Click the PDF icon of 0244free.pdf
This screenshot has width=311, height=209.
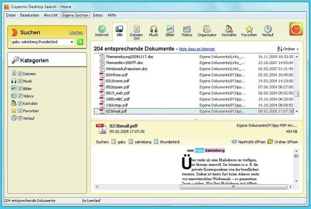click(x=102, y=75)
